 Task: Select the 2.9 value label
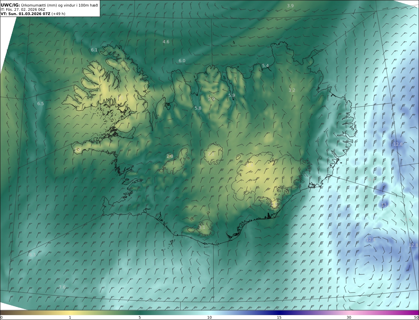coord(211,99)
